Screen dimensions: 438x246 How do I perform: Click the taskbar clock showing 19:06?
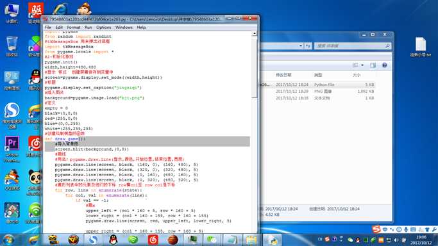(421, 240)
